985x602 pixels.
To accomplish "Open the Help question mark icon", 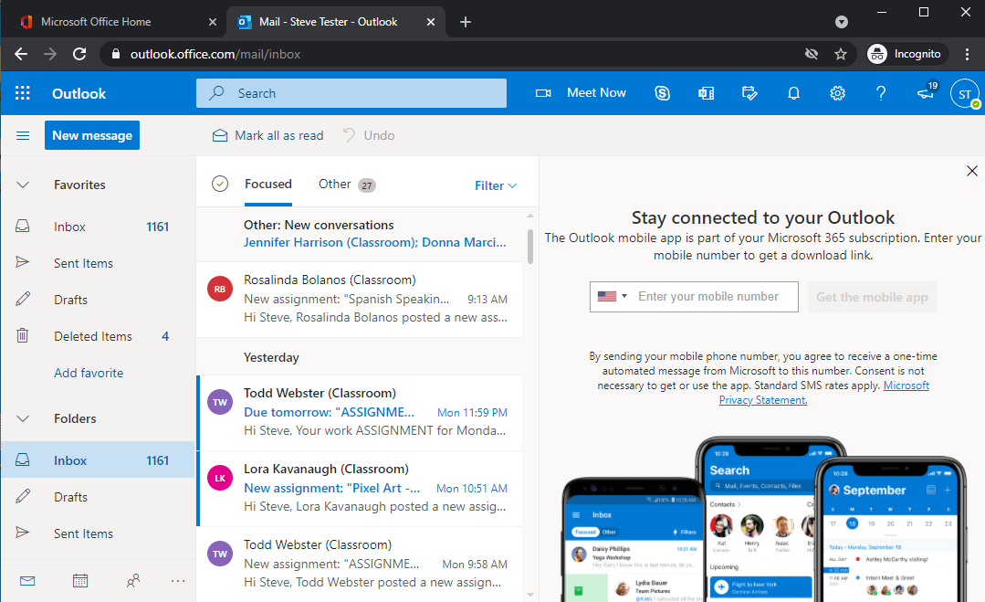I will click(881, 93).
